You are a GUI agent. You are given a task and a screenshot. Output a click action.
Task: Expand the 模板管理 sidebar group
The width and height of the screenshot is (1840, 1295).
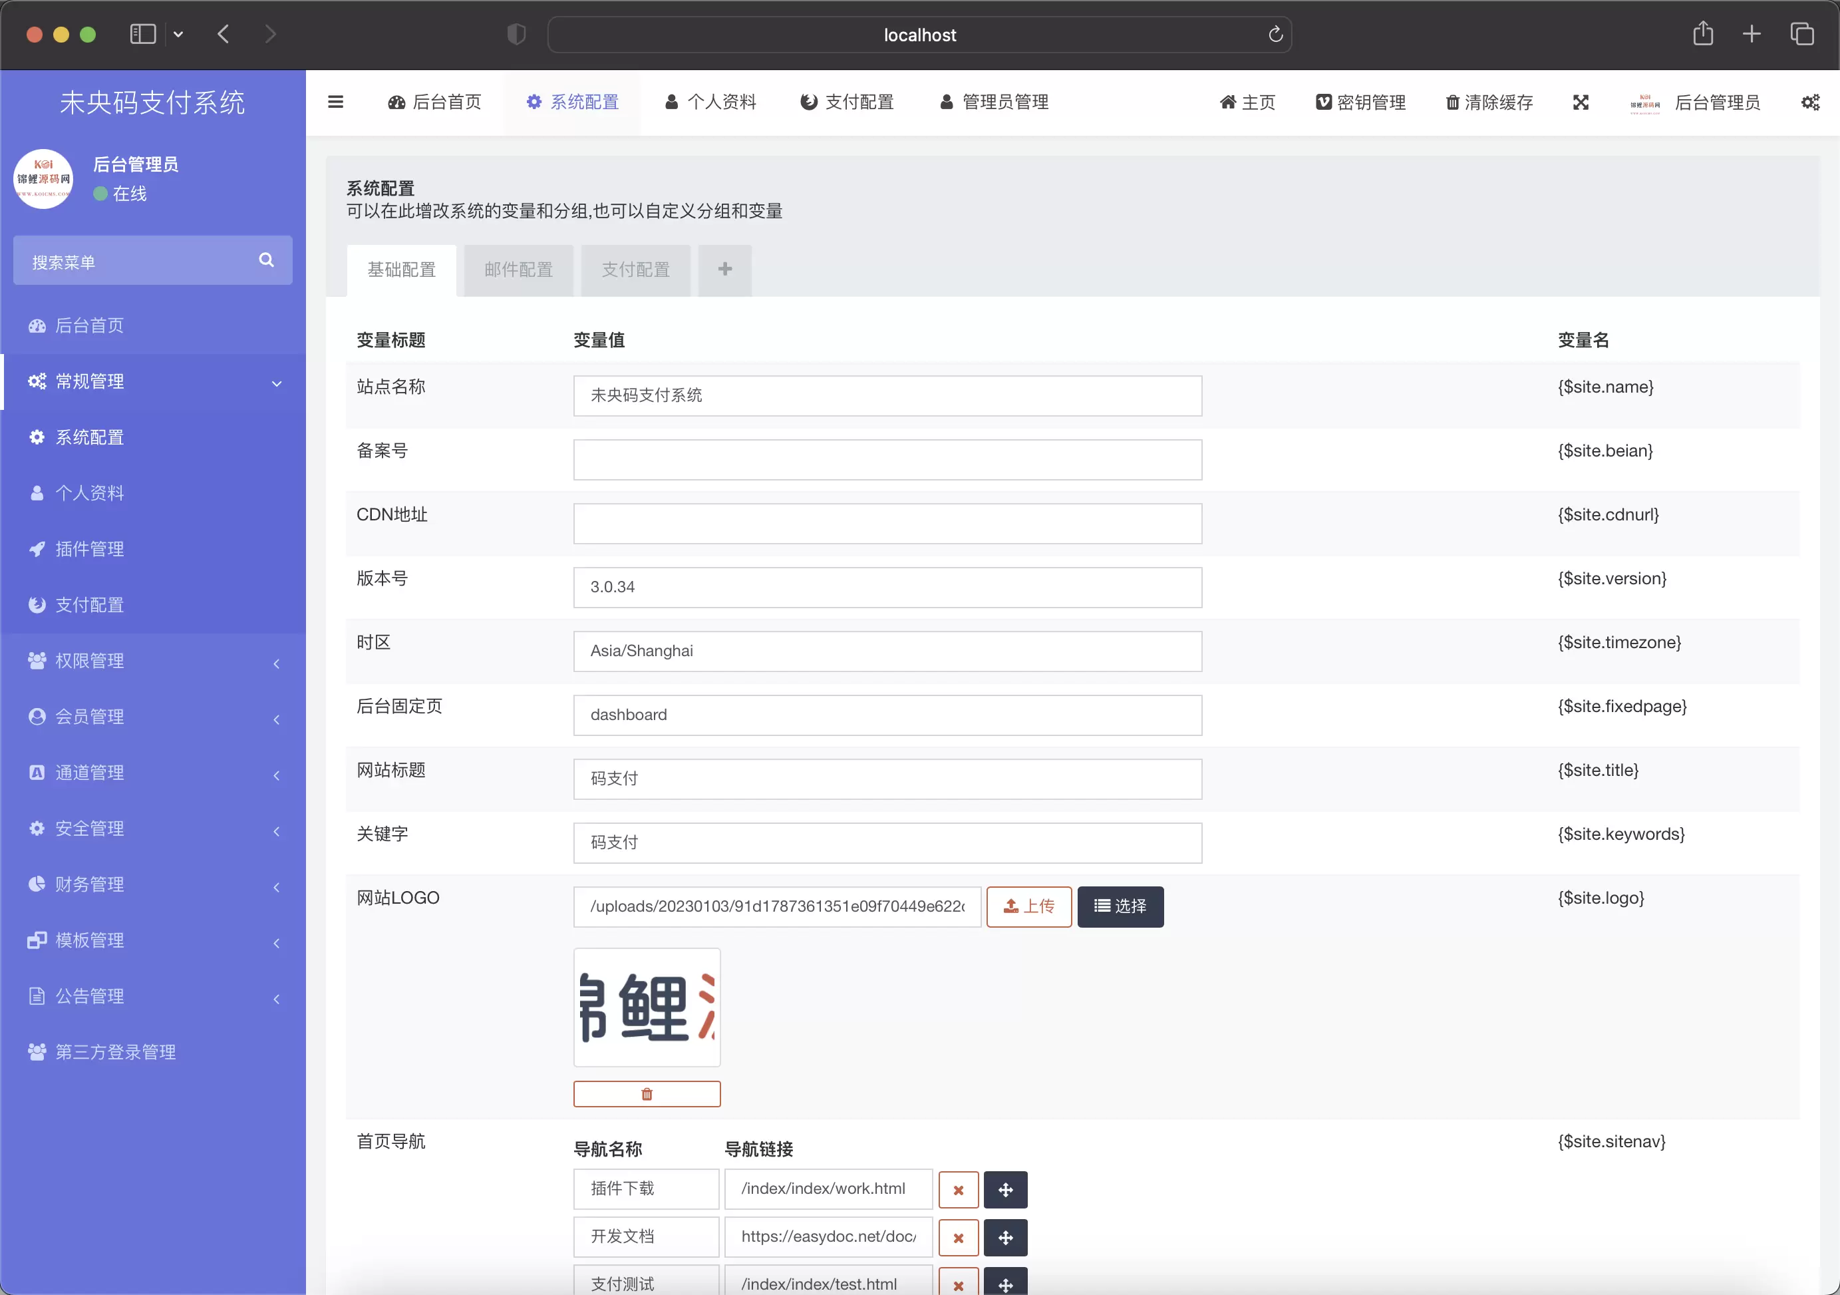coord(153,940)
